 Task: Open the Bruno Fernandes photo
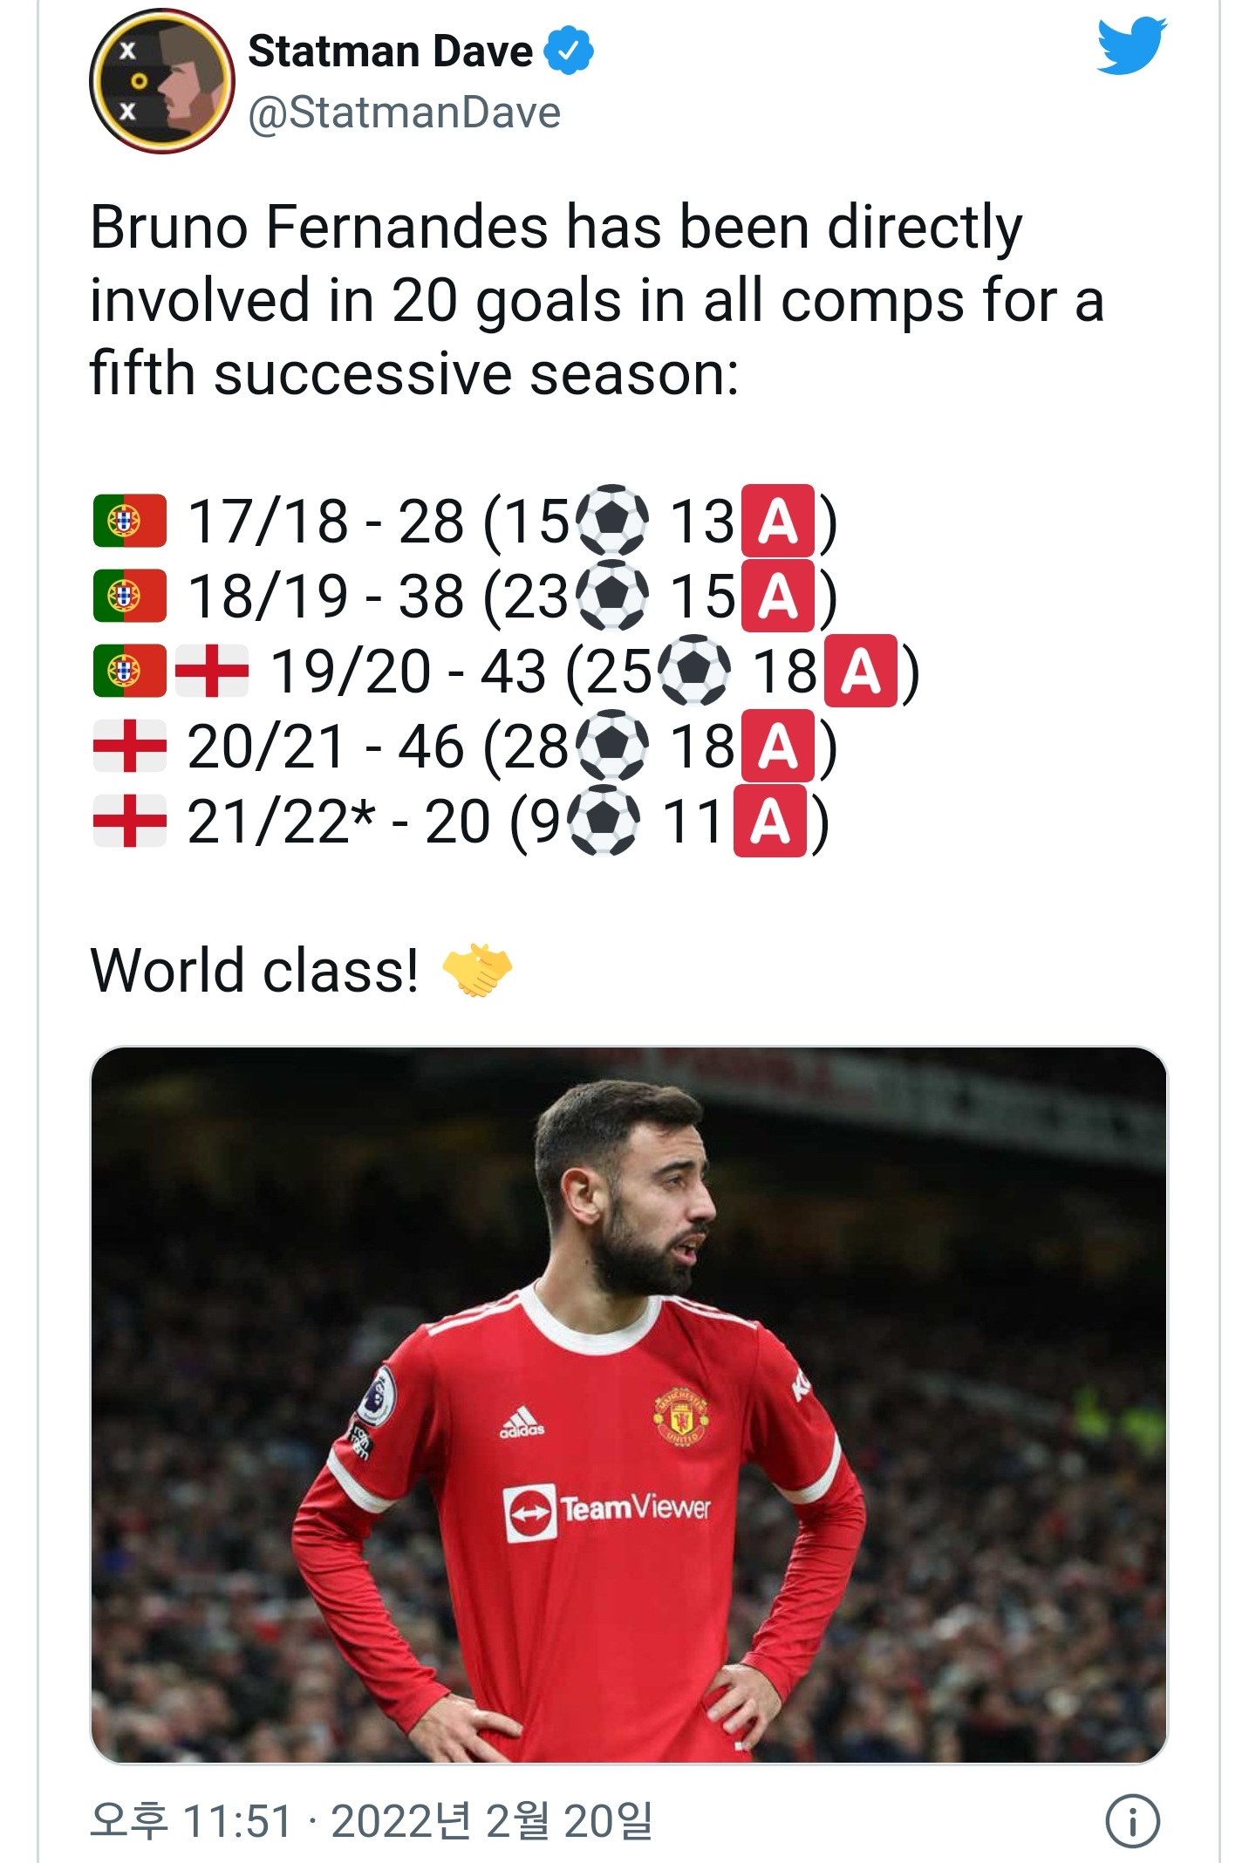click(x=628, y=1404)
